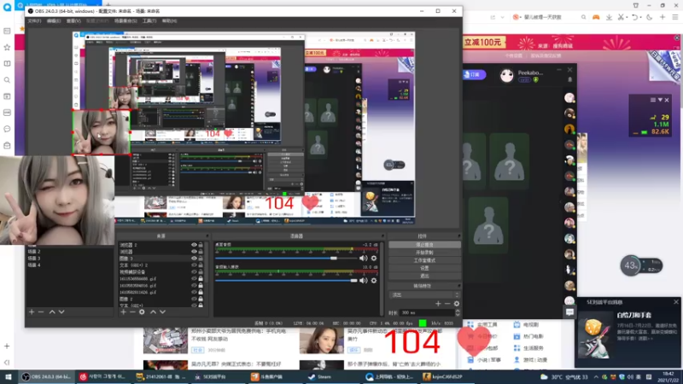Expand the dropdown arrow left of the browser address bar

pos(503,17)
